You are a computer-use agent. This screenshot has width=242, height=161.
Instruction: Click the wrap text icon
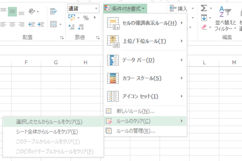[x=53, y=11]
